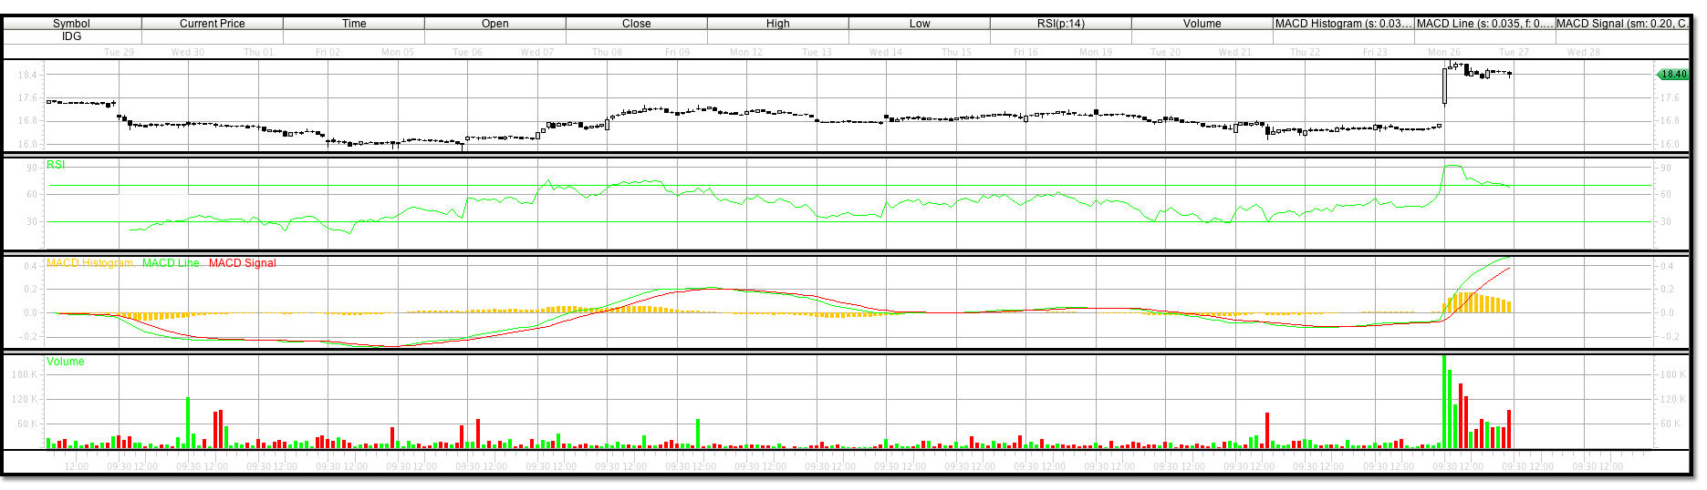This screenshot has width=1707, height=490.
Task: Click the green RSI legend label
Action: 56,165
